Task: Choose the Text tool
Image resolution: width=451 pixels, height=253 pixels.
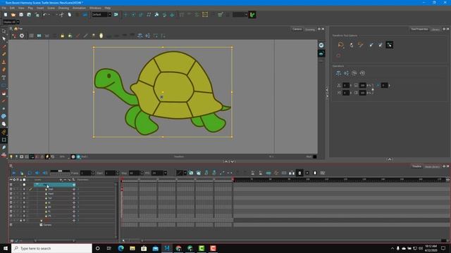Action: tap(4, 78)
